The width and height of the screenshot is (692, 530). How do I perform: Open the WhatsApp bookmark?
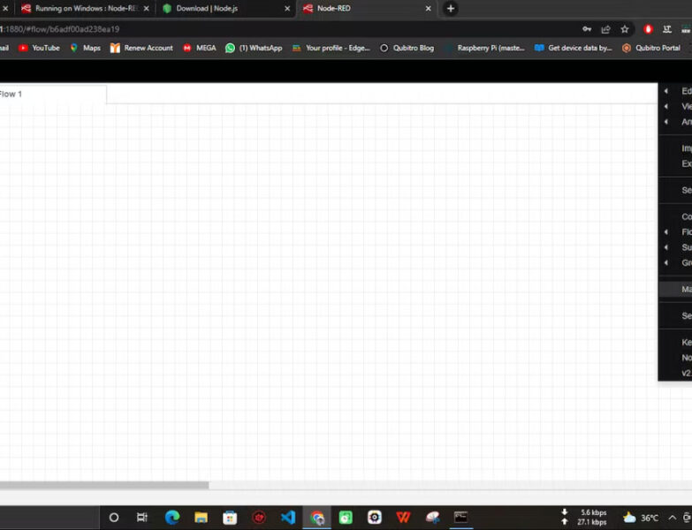(x=254, y=48)
